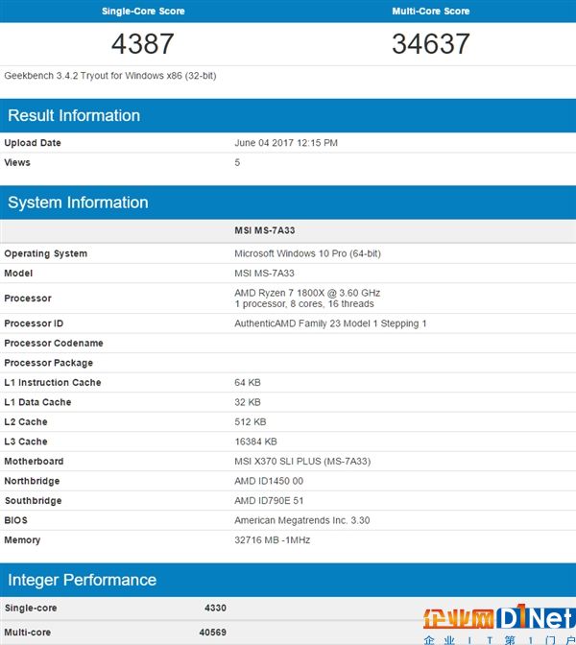Select AMD Ryzen 7 1800X @ 3.60 GHz text
Screen dimensions: 576x645
tap(307, 293)
